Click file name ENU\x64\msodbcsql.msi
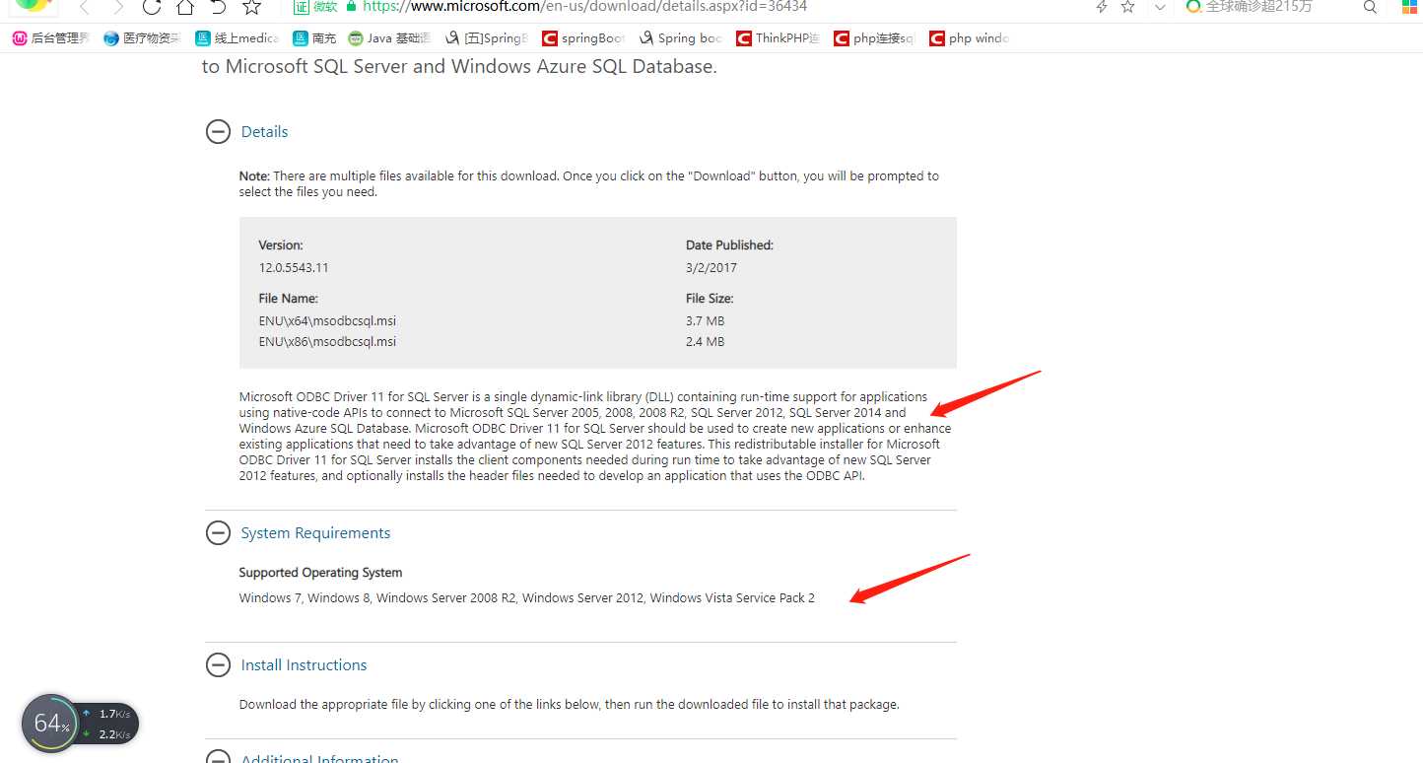This screenshot has height=763, width=1423. (327, 321)
